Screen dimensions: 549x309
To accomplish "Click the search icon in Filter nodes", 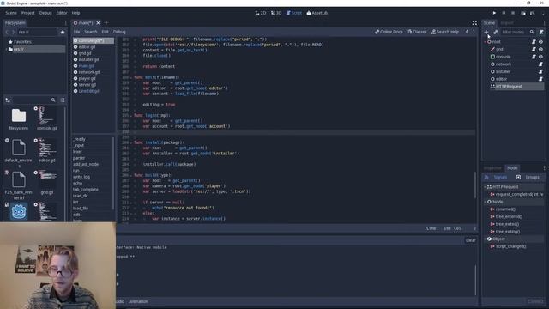I will 532,32.
